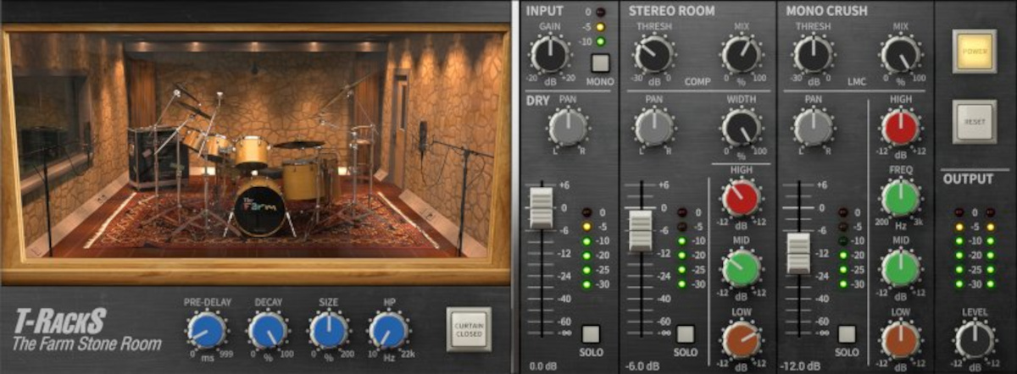Screen dimensions: 1017x374
Task: Click the DRY PAN knob
Action: click(568, 128)
